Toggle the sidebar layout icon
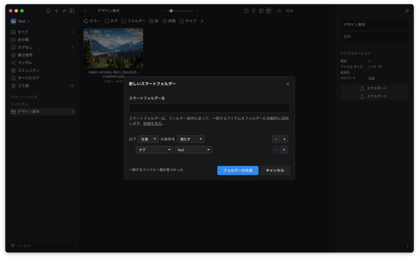Viewport: 419px width, 259px height. point(72,11)
